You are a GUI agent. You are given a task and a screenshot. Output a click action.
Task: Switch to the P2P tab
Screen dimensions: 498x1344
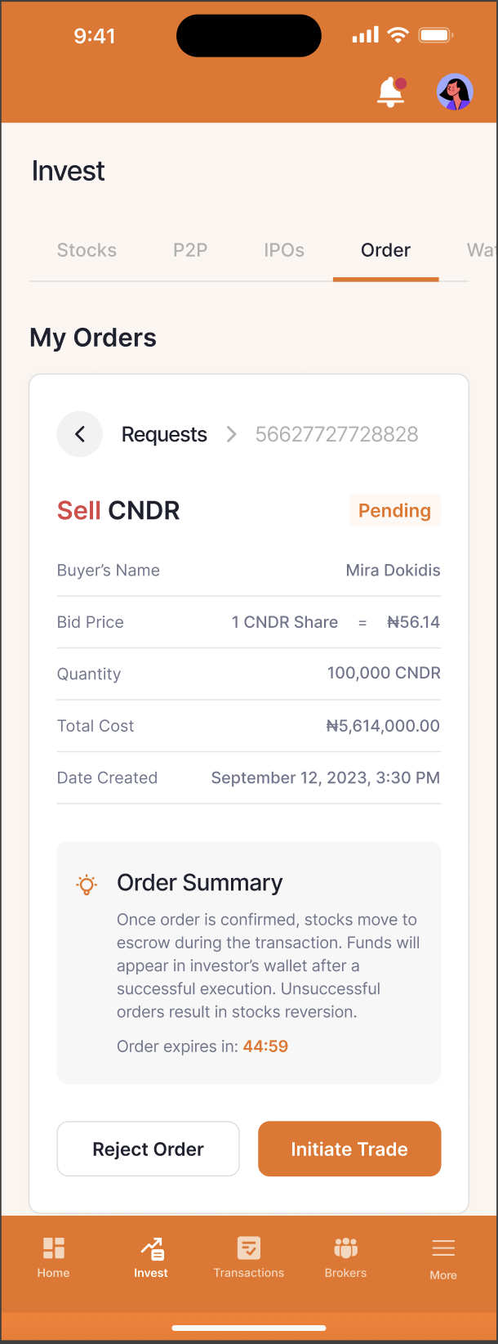click(190, 250)
